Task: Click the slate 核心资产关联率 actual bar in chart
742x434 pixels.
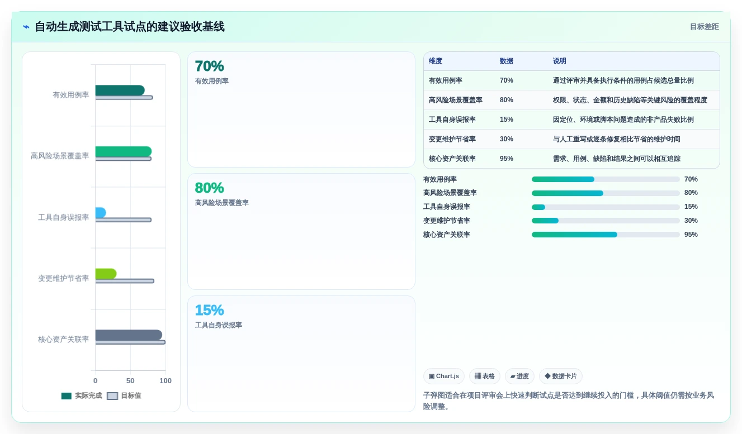Action: coord(129,335)
